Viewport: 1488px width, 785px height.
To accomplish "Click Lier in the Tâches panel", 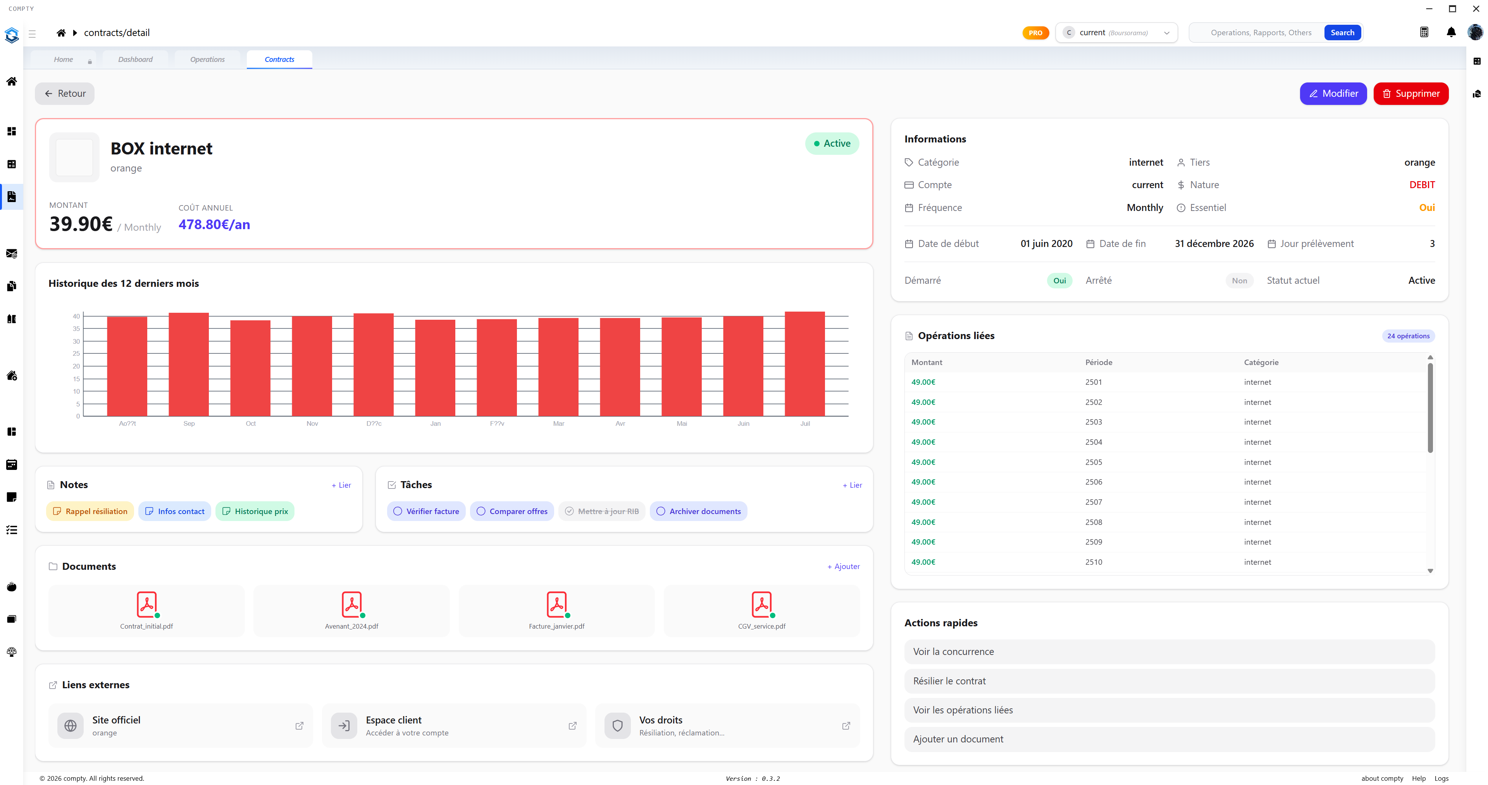I will 852,485.
